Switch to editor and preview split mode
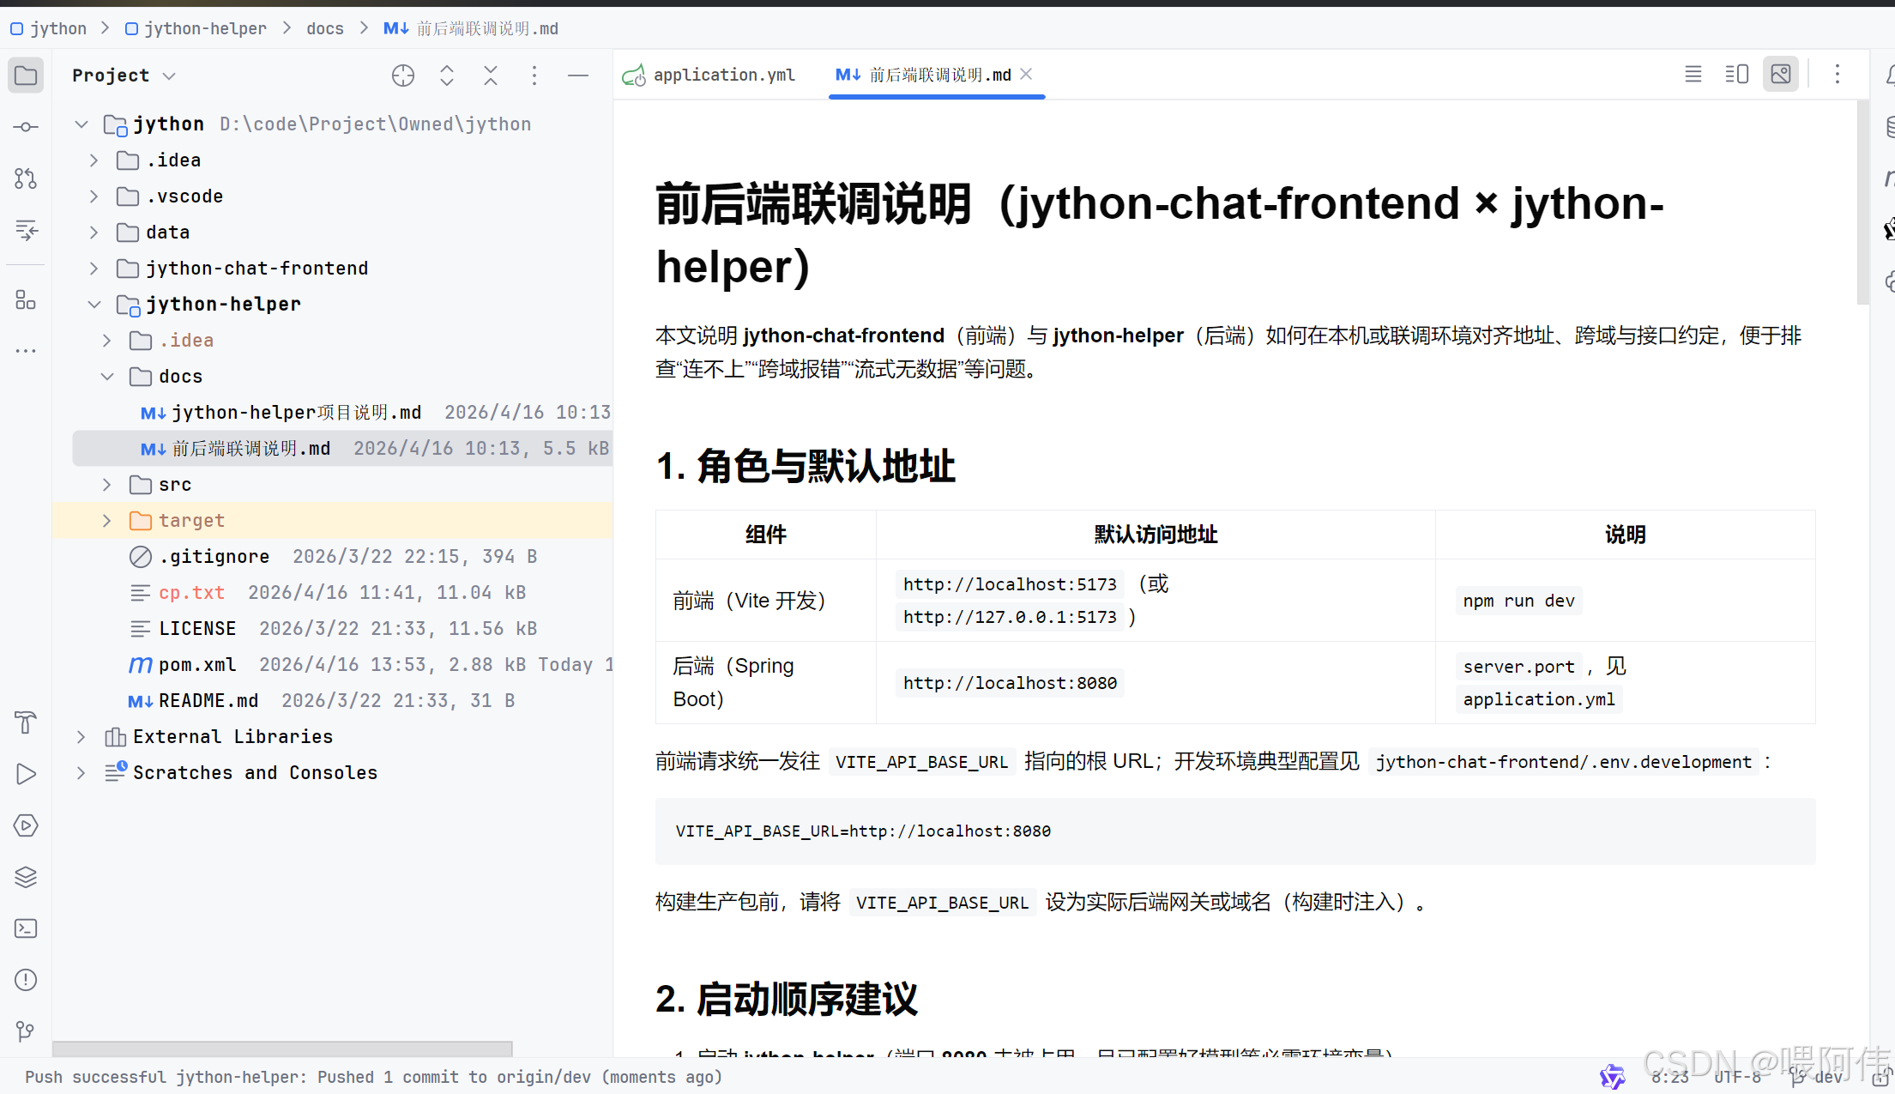Image resolution: width=1895 pixels, height=1094 pixels. point(1736,75)
